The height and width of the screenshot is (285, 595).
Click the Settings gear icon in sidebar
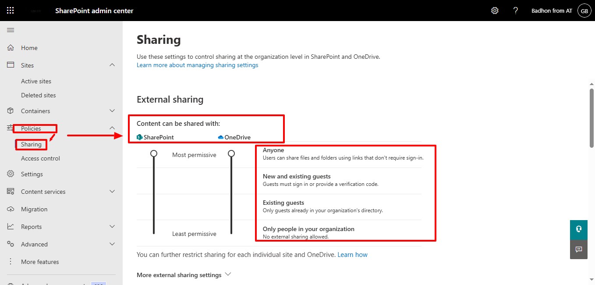point(11,174)
